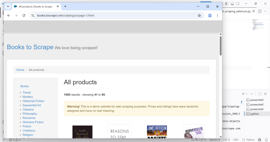270x142 pixels.
Task: Open VS Code notifications bell
Action: pos(266,140)
